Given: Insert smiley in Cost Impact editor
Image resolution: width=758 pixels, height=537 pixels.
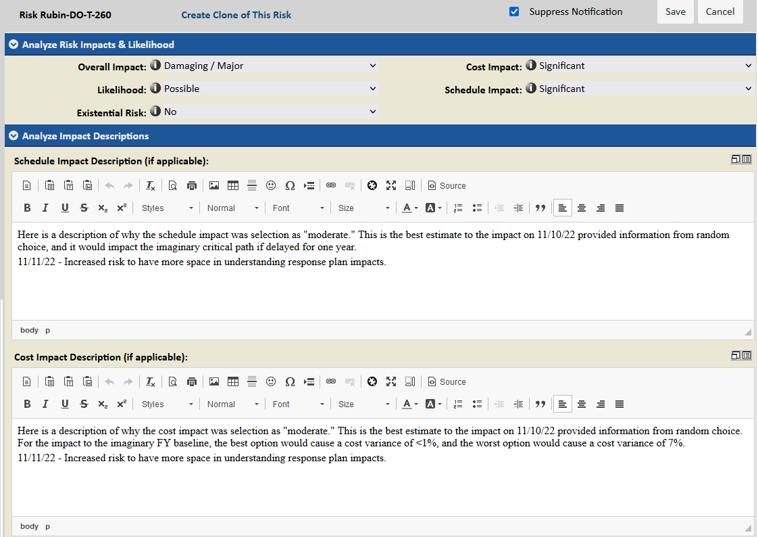Looking at the screenshot, I should pos(271,382).
